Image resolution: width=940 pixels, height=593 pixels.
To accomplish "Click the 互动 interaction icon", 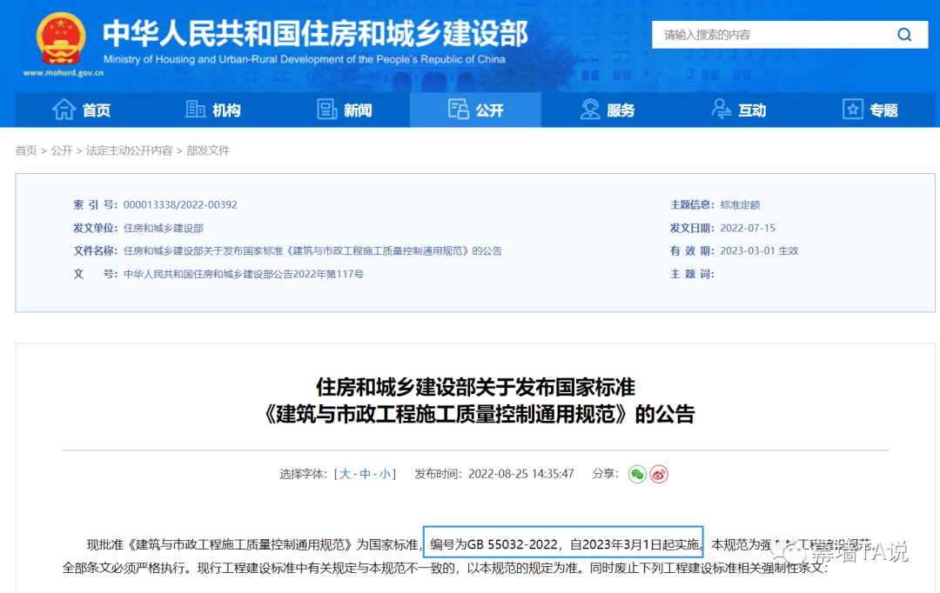I will click(721, 110).
